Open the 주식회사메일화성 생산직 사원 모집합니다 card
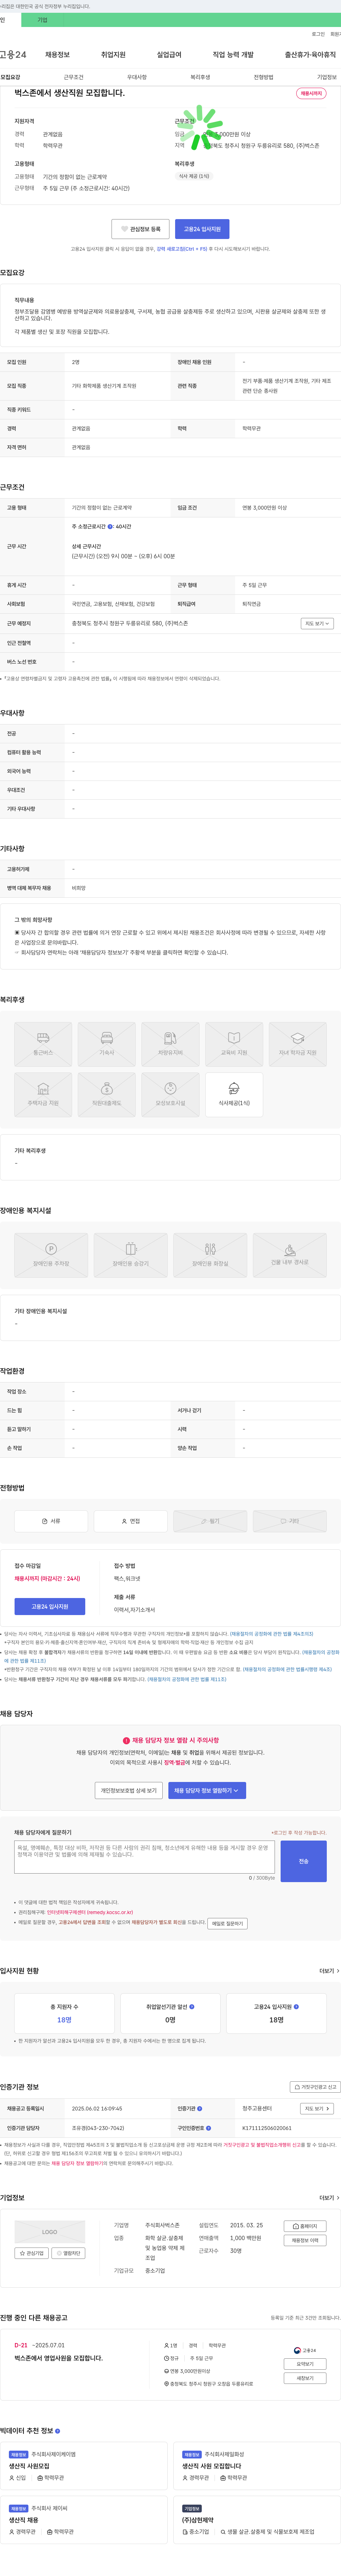Screen dimensions: 341x2576 pos(258,2466)
